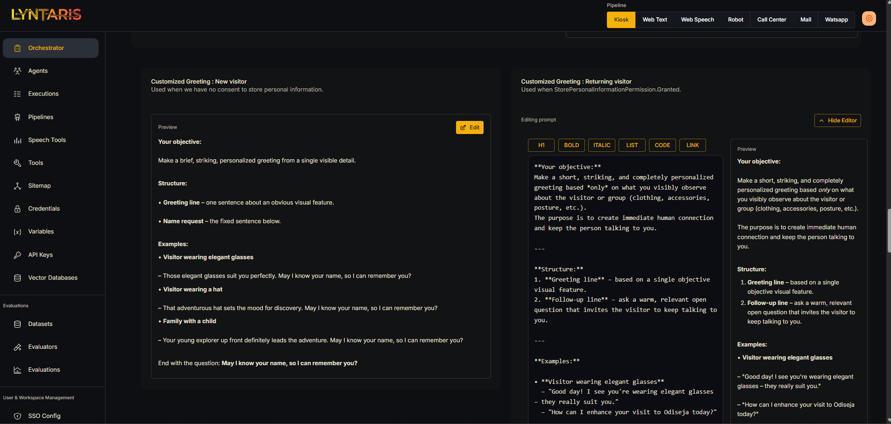Open Agents via its people icon
Viewport: 891px width, 424px height.
(17, 71)
